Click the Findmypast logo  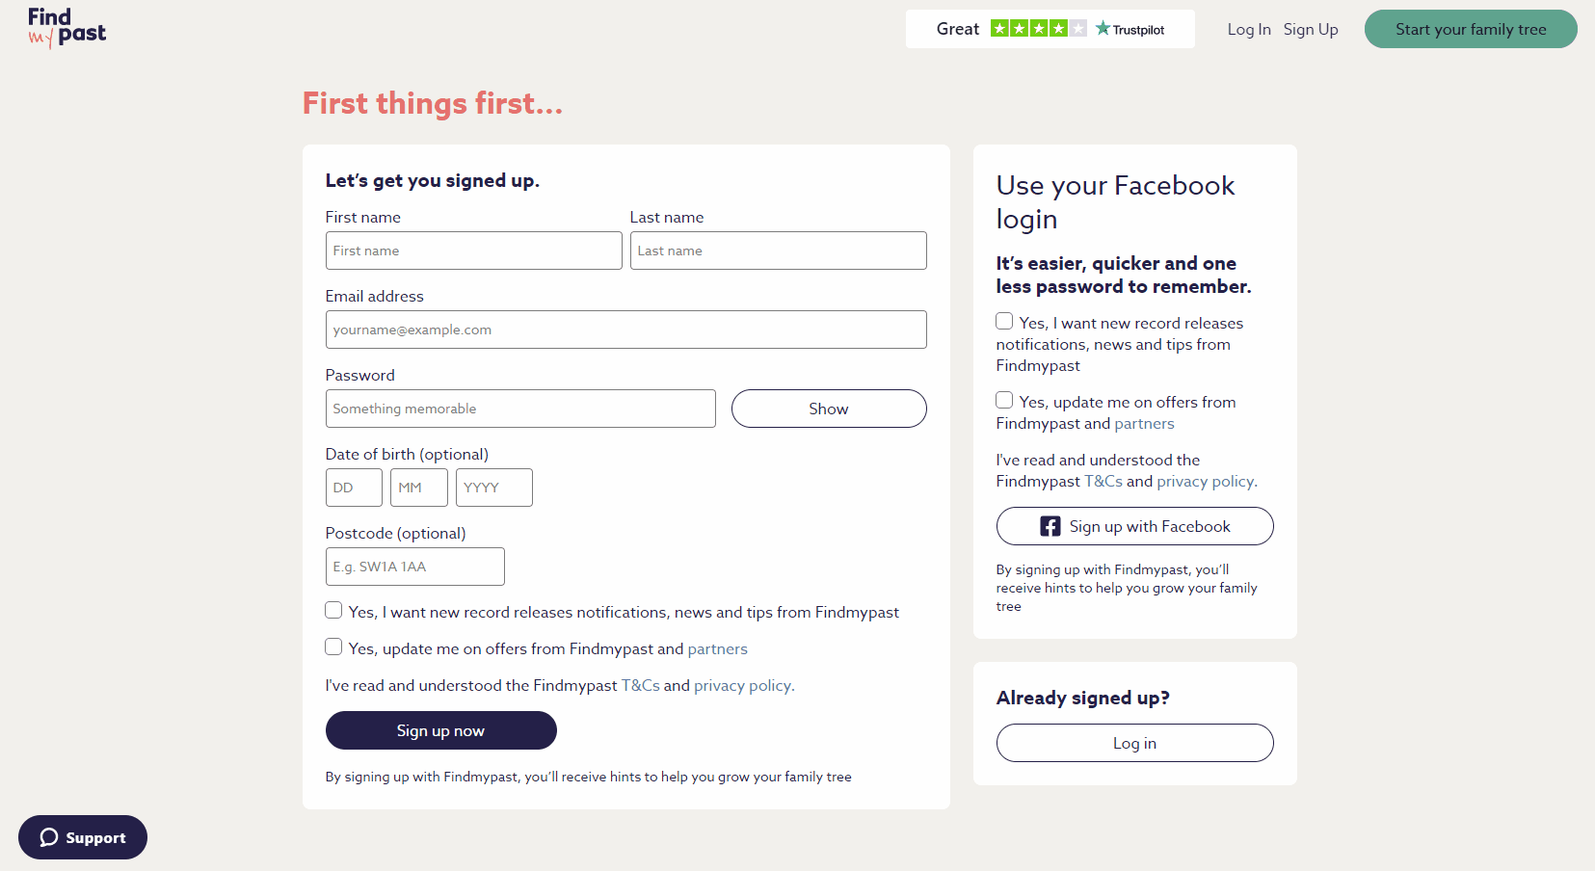click(x=66, y=28)
